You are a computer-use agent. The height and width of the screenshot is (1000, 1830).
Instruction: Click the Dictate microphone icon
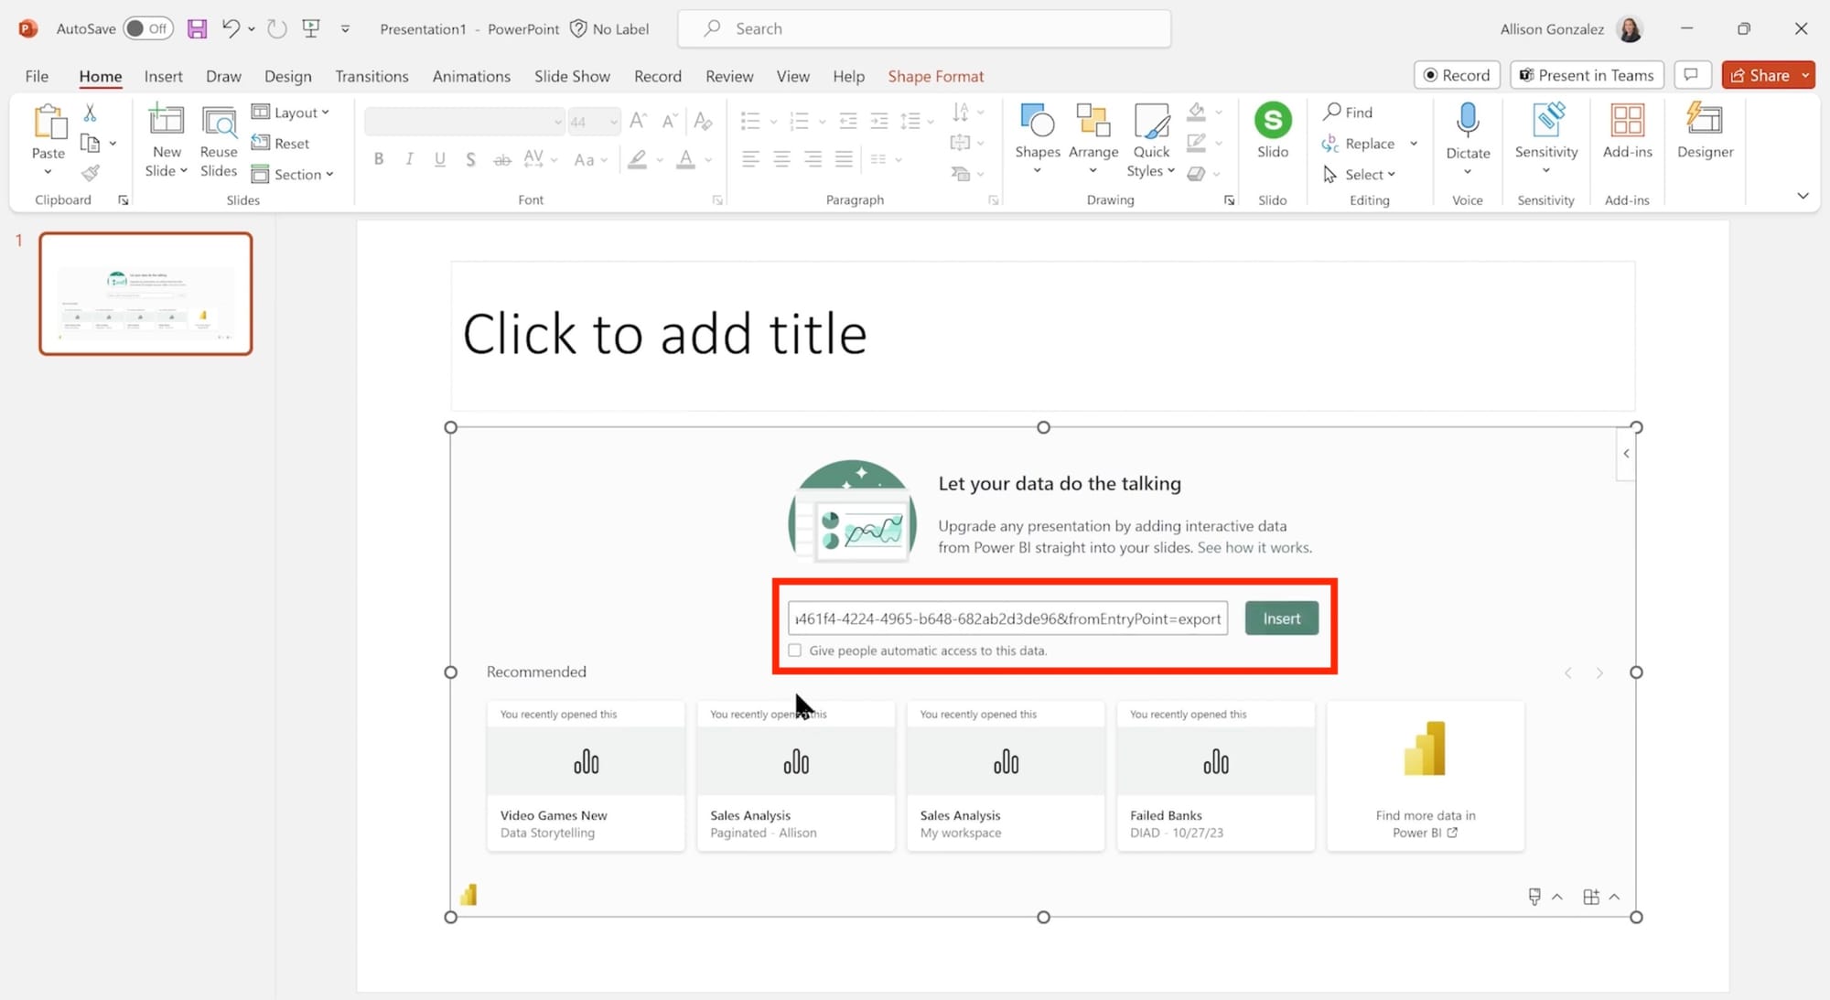1468,121
